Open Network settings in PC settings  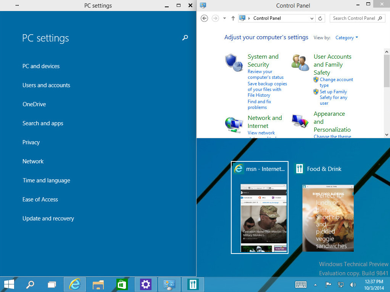33,161
